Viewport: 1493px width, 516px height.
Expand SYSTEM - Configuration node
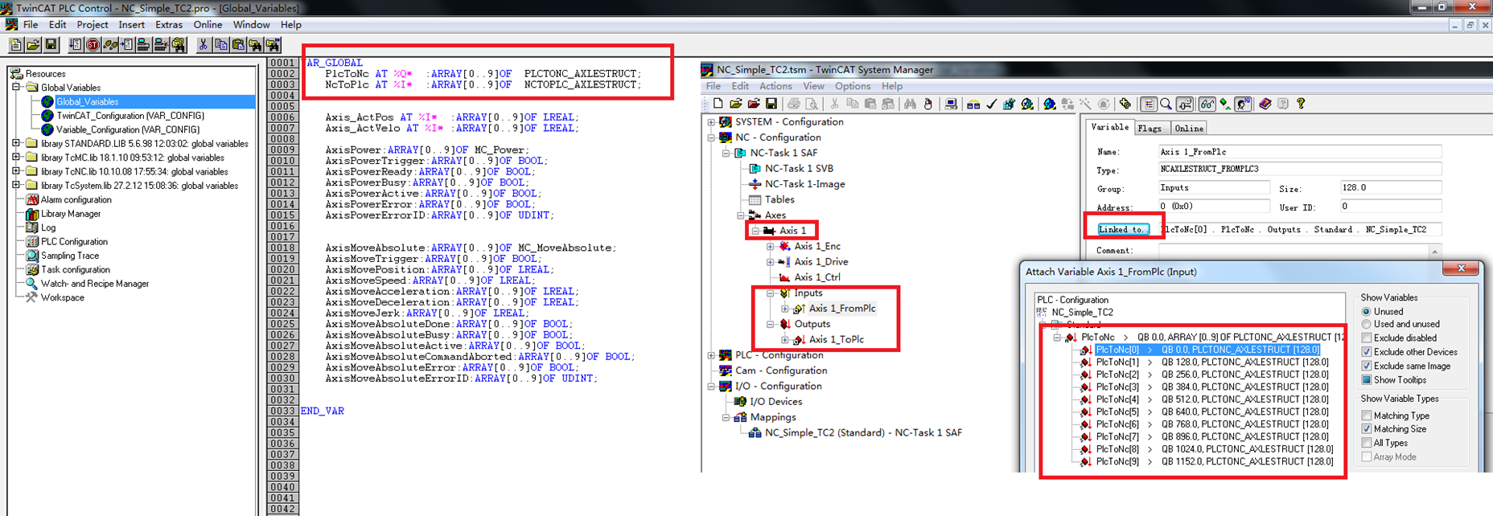[x=711, y=122]
